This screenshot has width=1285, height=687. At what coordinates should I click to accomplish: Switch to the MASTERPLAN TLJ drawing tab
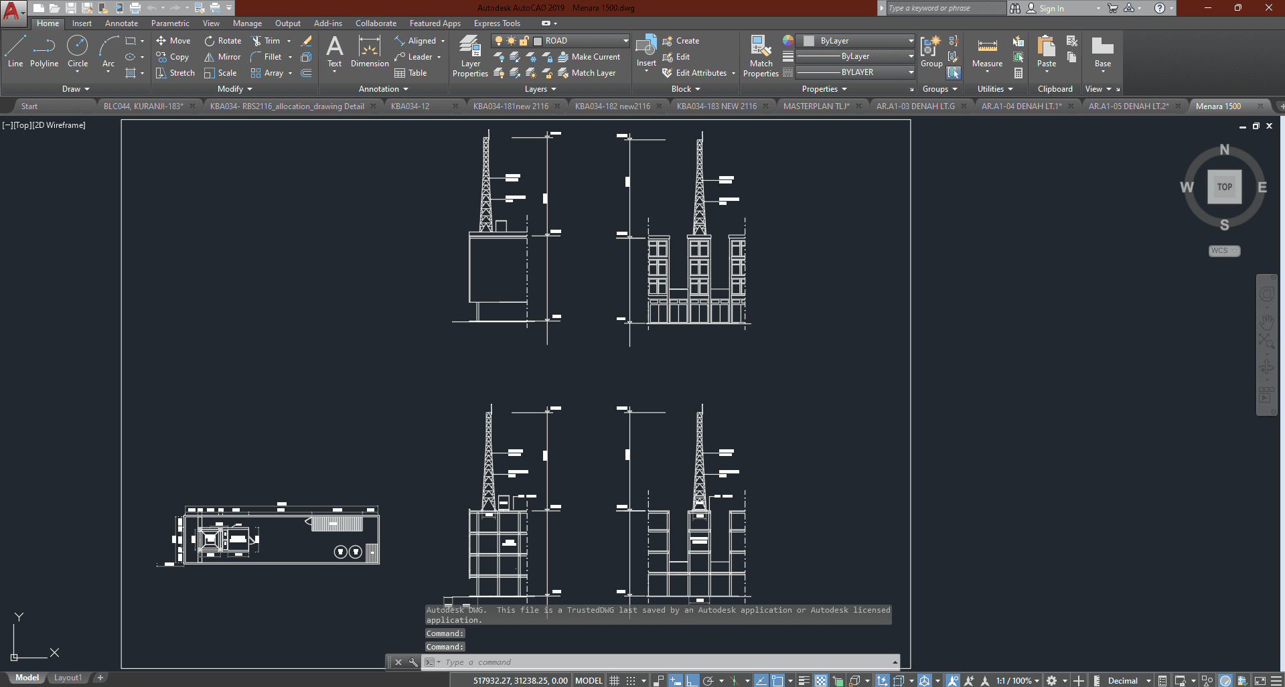(816, 106)
